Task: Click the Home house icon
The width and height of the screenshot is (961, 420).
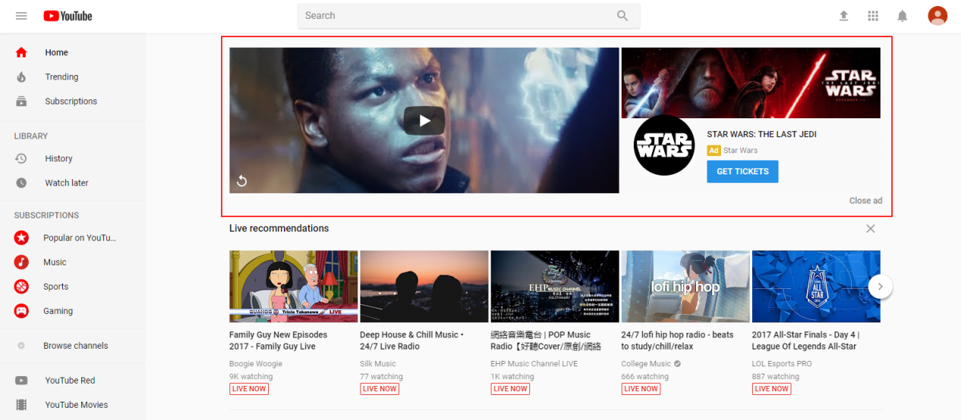Action: pos(21,52)
